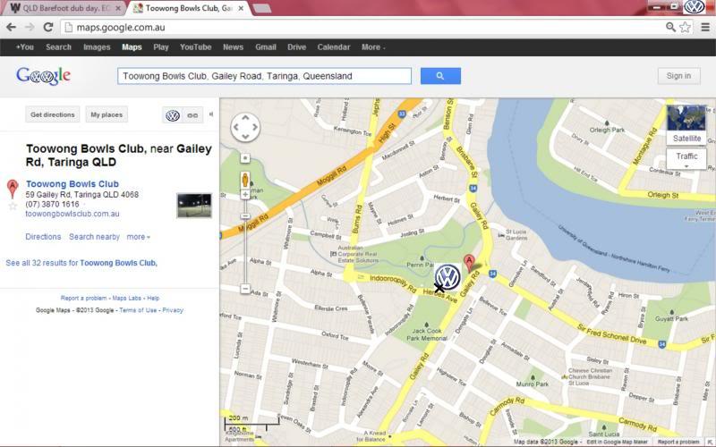This screenshot has width=716, height=447.
Task: Open Play in the Google bar
Action: [x=161, y=47]
